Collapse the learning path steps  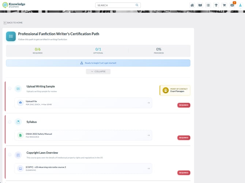click(98, 71)
